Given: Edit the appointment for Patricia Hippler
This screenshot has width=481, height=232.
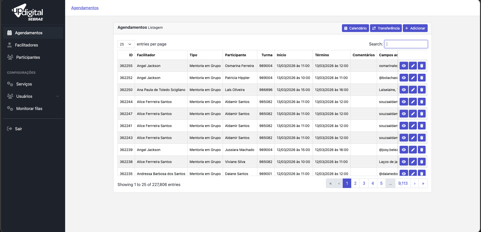Looking at the screenshot, I should point(413,78).
